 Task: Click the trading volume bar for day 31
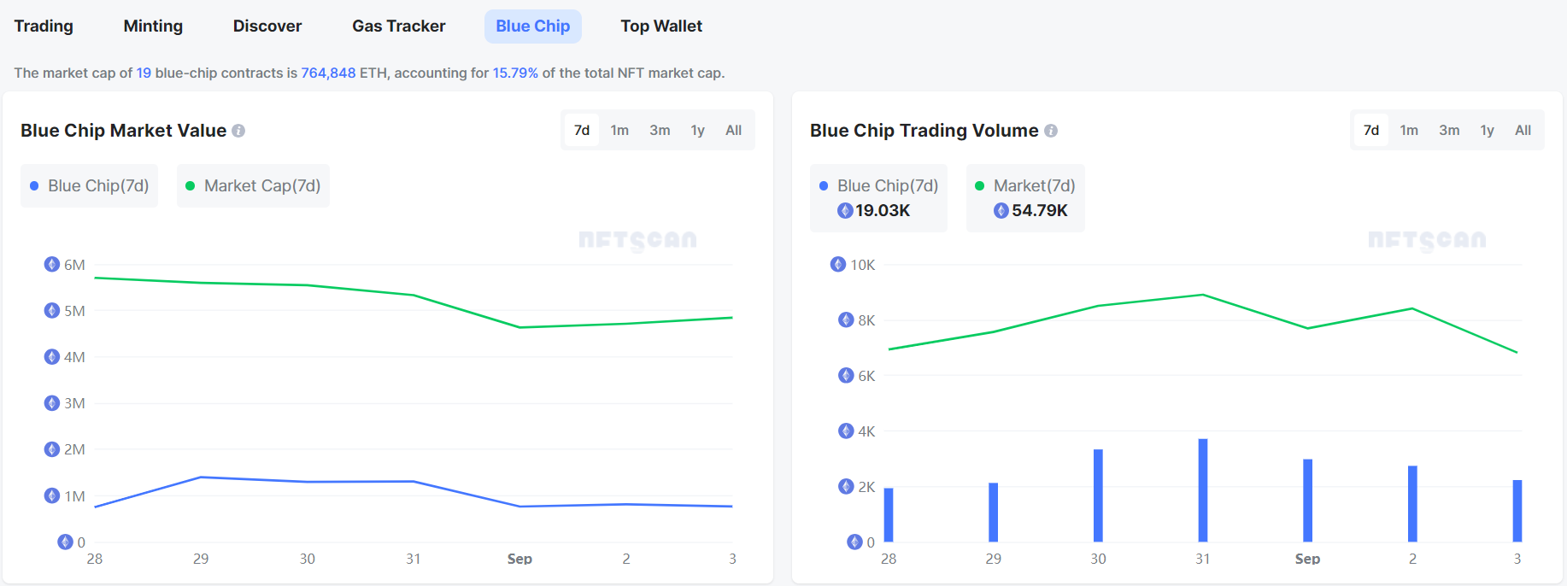(x=1203, y=490)
